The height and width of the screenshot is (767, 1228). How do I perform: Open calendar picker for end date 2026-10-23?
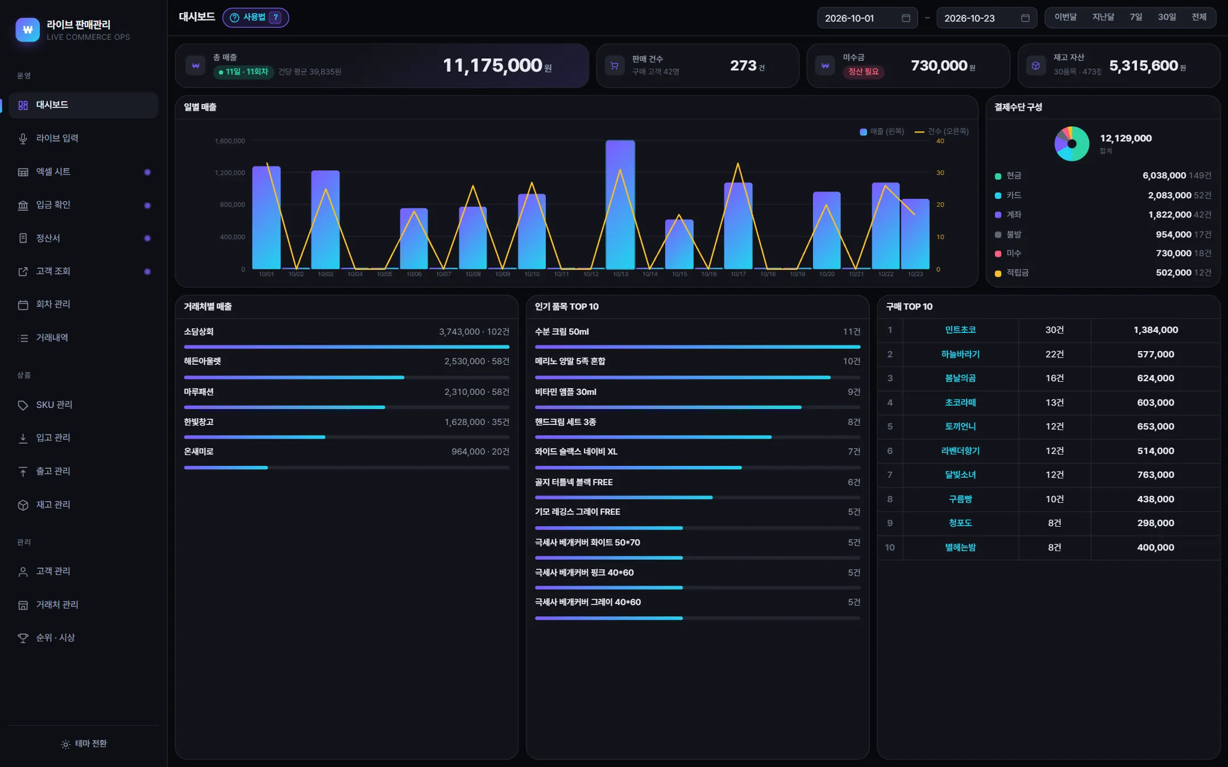[x=1025, y=18]
